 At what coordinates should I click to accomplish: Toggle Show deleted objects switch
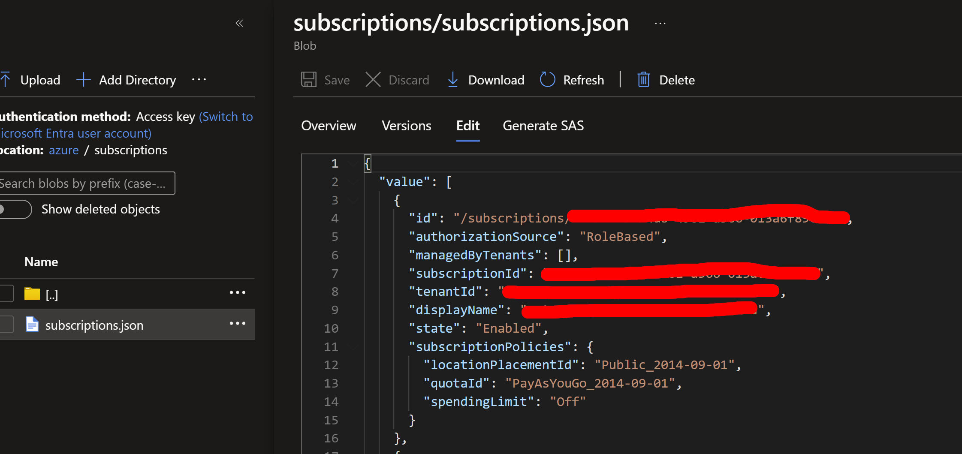click(15, 209)
